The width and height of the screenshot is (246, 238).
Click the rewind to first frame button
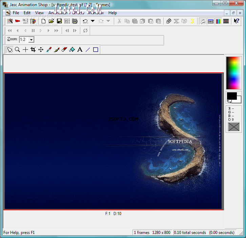(10, 31)
